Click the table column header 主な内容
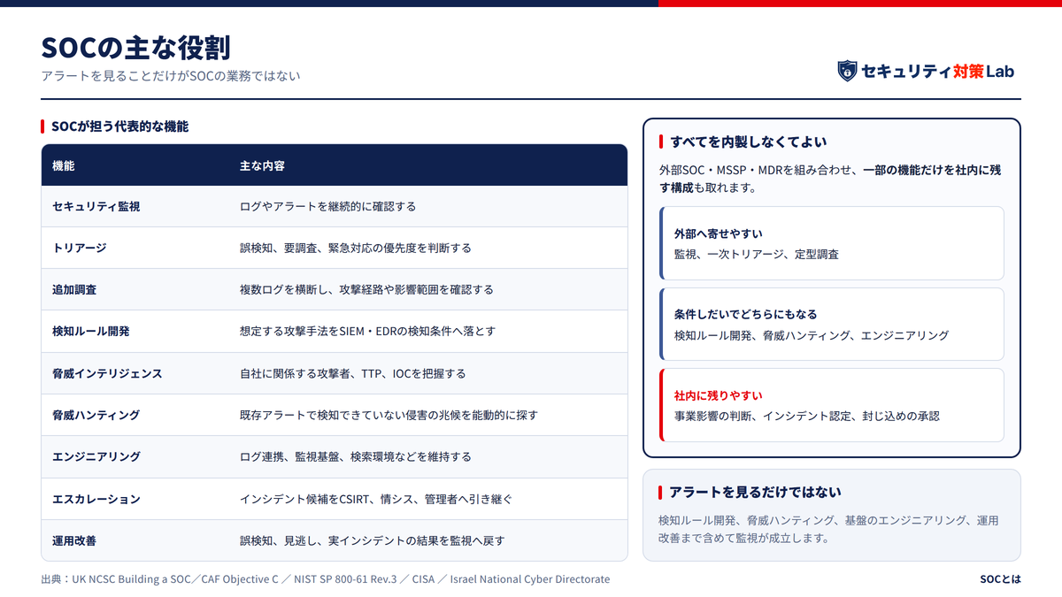 [262, 165]
